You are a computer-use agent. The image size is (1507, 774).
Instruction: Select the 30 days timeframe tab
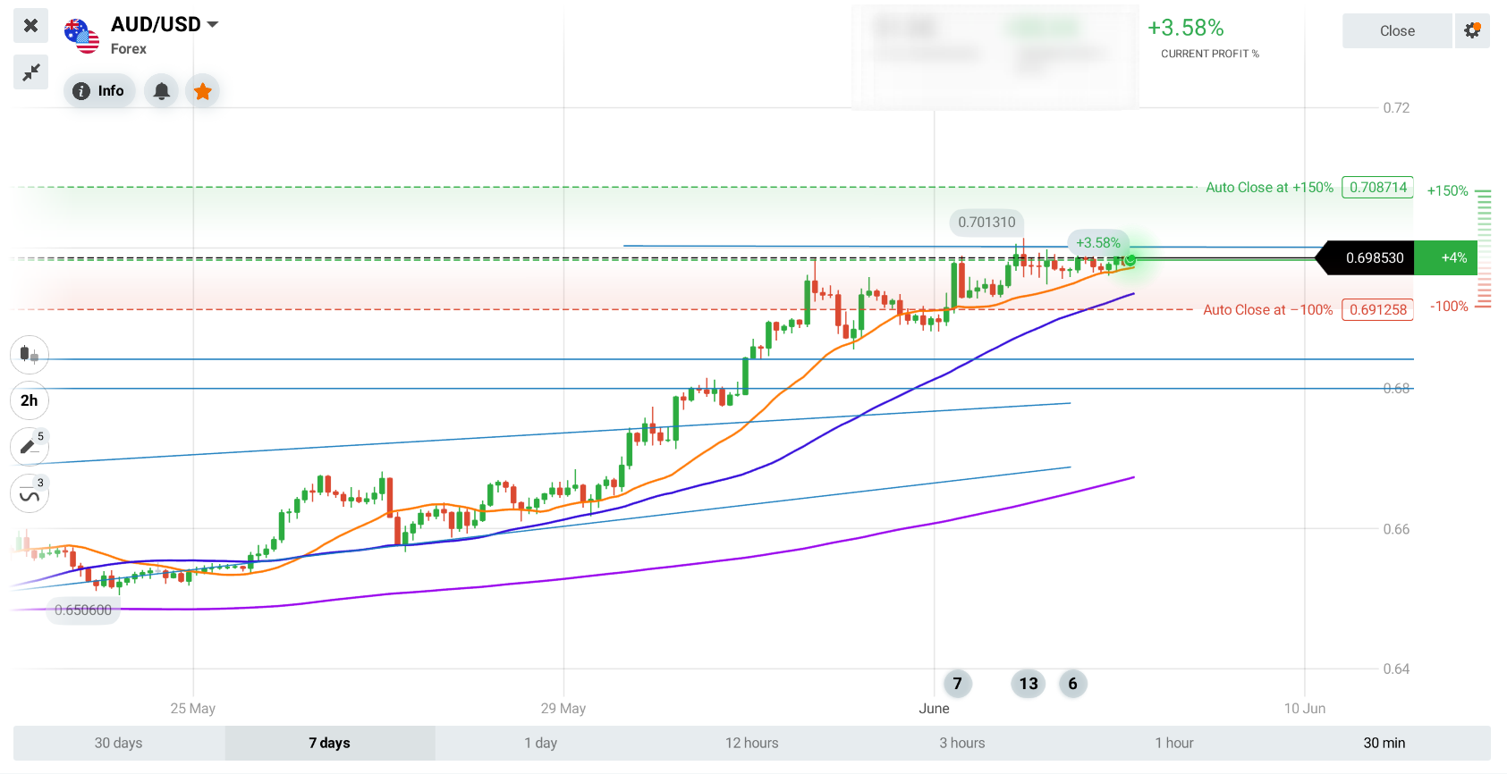(119, 743)
